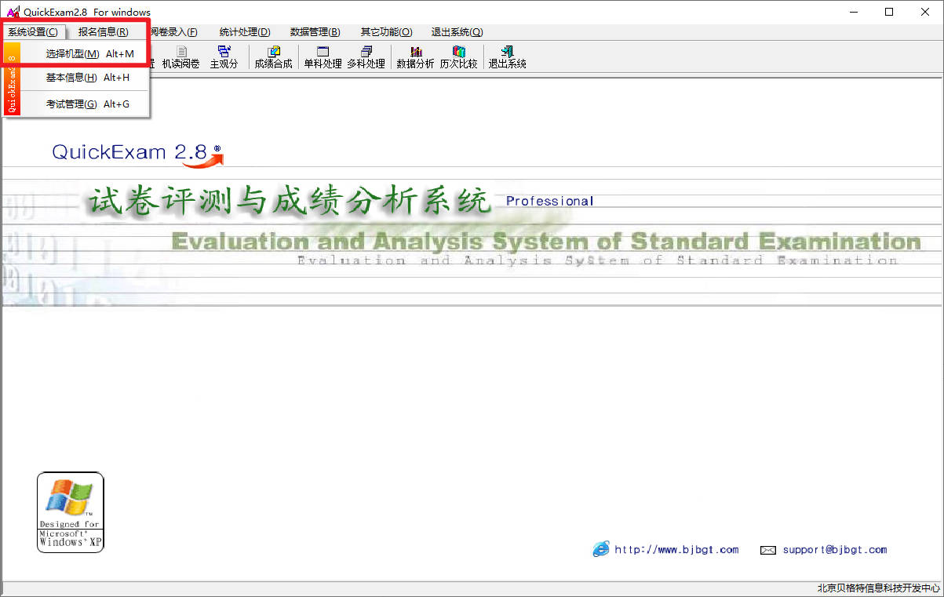The image size is (944, 597).
Task: Choose 考试管理(G) from the dropdown menu
Action: click(x=86, y=104)
